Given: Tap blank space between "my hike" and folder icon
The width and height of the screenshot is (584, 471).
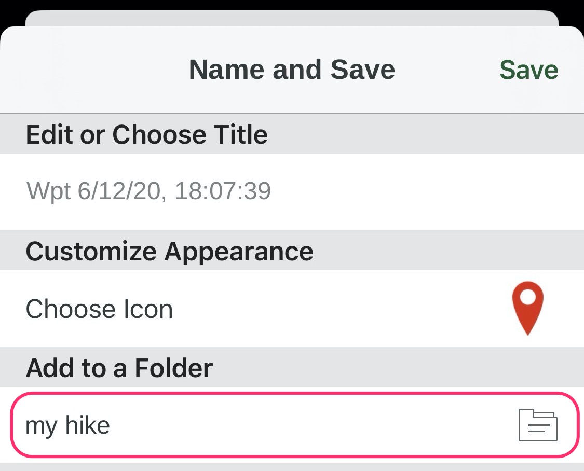Looking at the screenshot, I should coord(311,426).
